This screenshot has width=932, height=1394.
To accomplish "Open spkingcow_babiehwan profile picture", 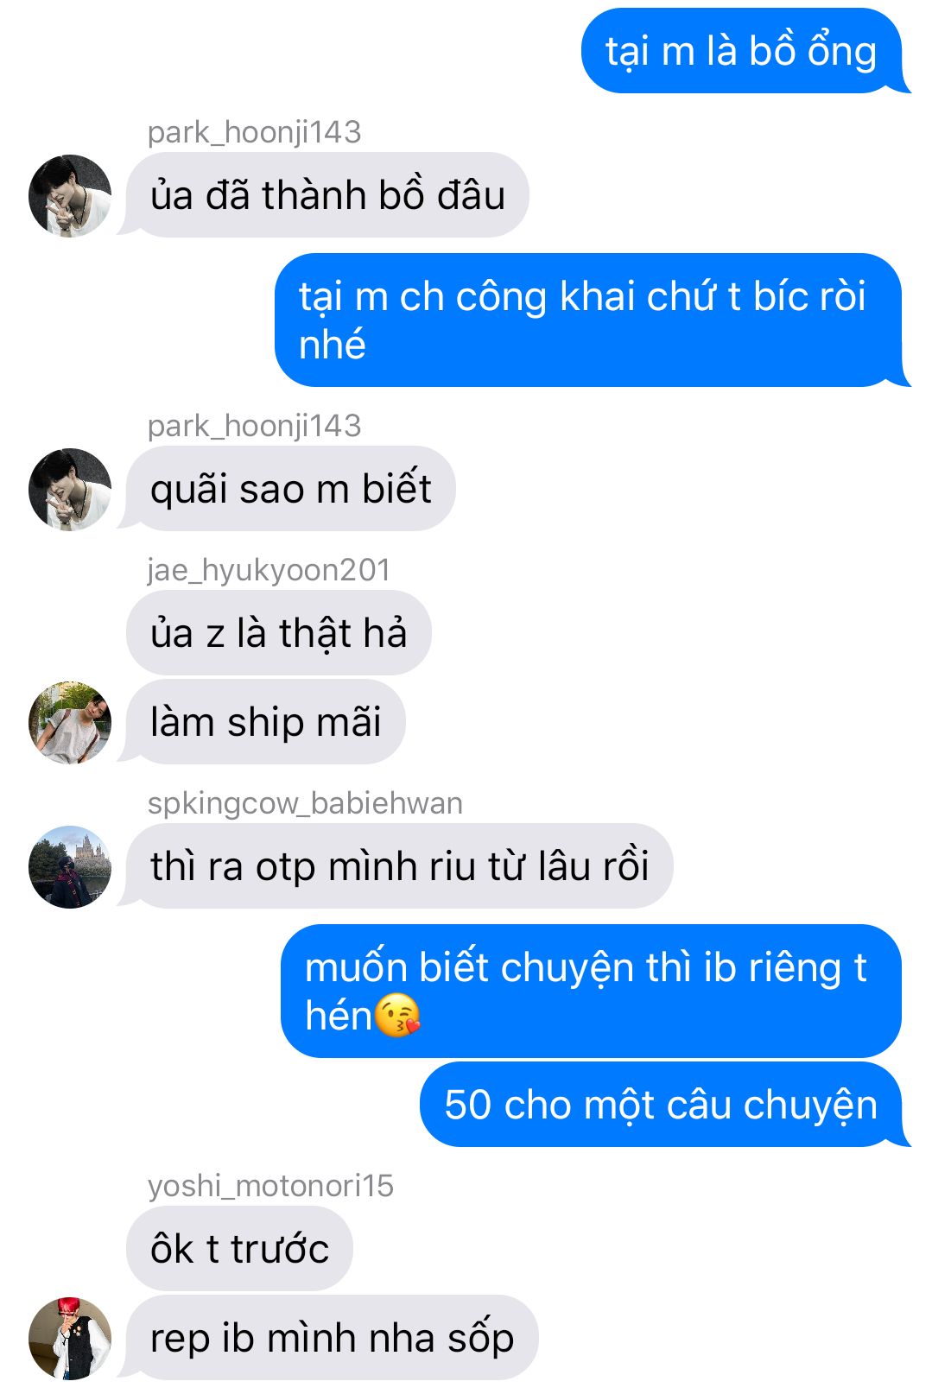I will pyautogui.click(x=70, y=867).
